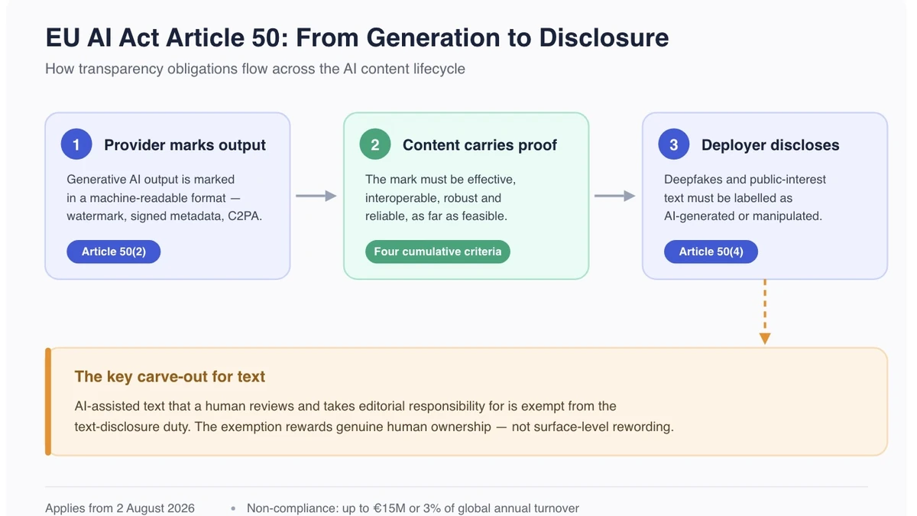Click paragraph mentioning 'watermark, signed metadata, C2PA'
Image resolution: width=917 pixels, height=516 pixels.
164,197
